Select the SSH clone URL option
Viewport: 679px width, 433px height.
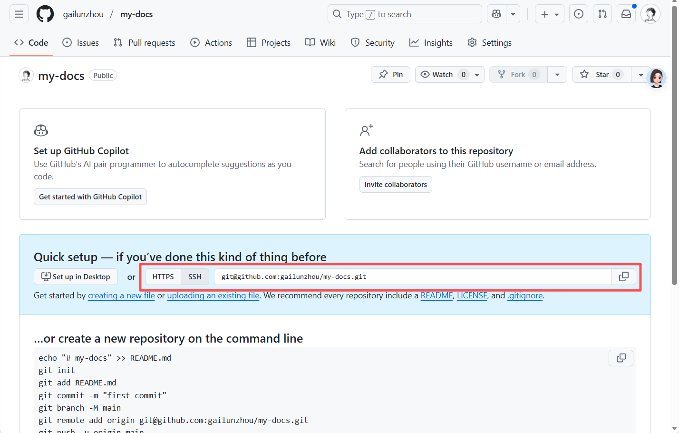pyautogui.click(x=195, y=277)
